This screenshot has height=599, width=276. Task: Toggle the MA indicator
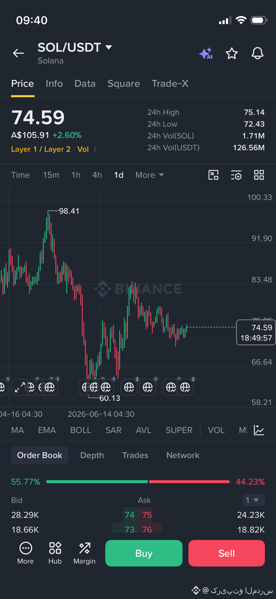pos(17,430)
